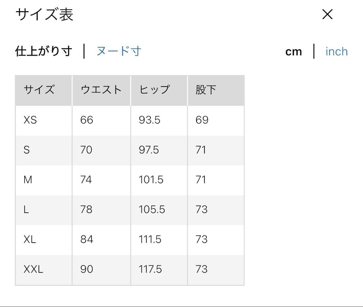The image size is (363, 307).
Task: Click the 69 inseam value cell
Action: pyautogui.click(x=202, y=120)
